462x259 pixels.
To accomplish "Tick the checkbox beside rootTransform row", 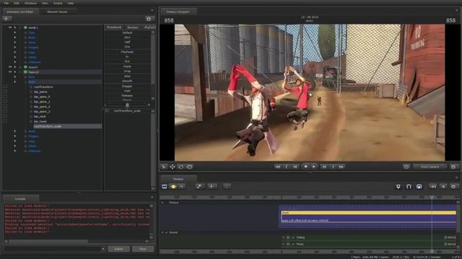I will (x=5, y=87).
